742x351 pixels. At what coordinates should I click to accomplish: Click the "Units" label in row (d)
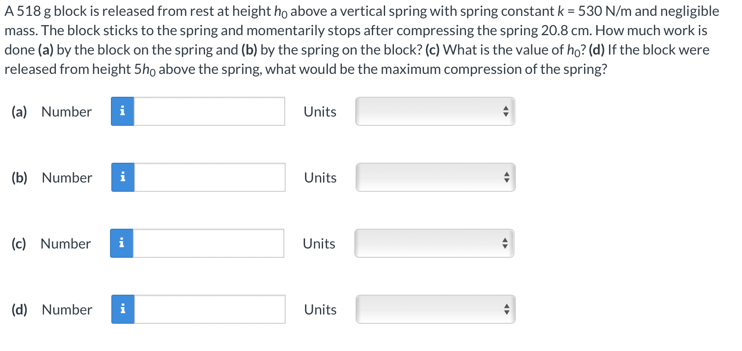320,310
